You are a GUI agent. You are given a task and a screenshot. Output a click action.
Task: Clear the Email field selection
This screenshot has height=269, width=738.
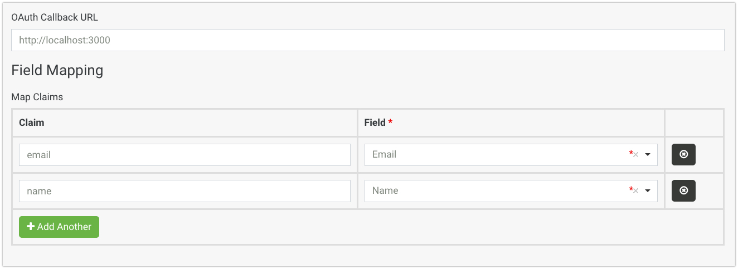[x=636, y=155]
